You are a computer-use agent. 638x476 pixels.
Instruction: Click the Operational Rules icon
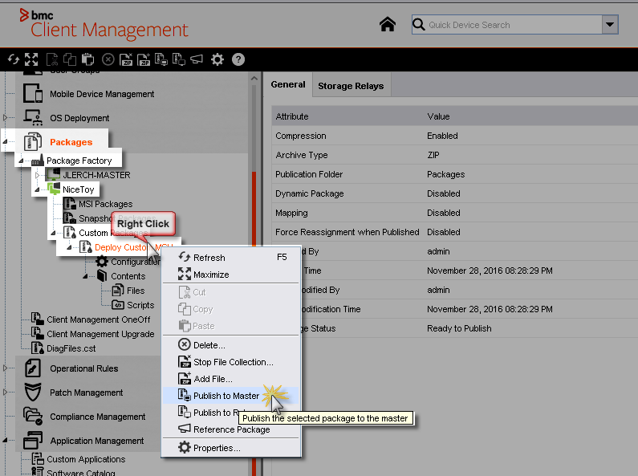pyautogui.click(x=33, y=368)
